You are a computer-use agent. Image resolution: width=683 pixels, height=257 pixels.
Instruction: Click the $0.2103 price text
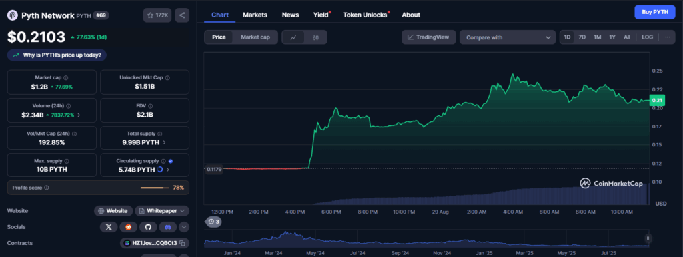tap(36, 37)
